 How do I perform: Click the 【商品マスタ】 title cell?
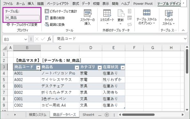(27, 60)
